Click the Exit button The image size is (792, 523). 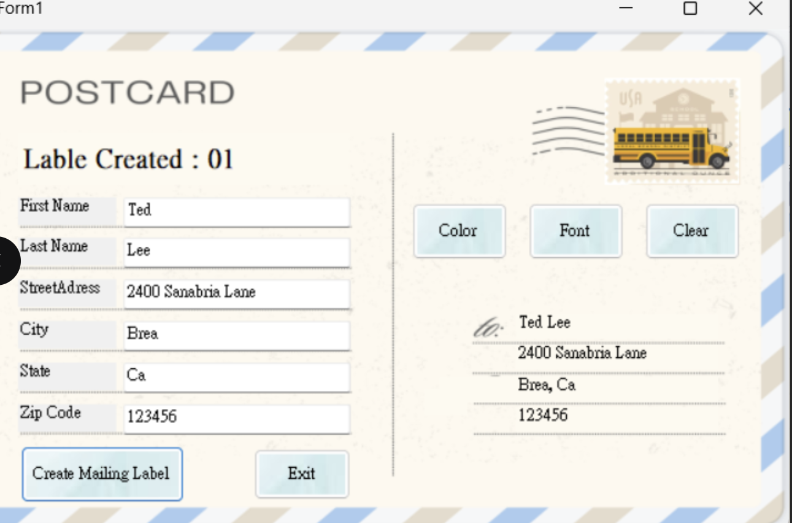(x=302, y=473)
